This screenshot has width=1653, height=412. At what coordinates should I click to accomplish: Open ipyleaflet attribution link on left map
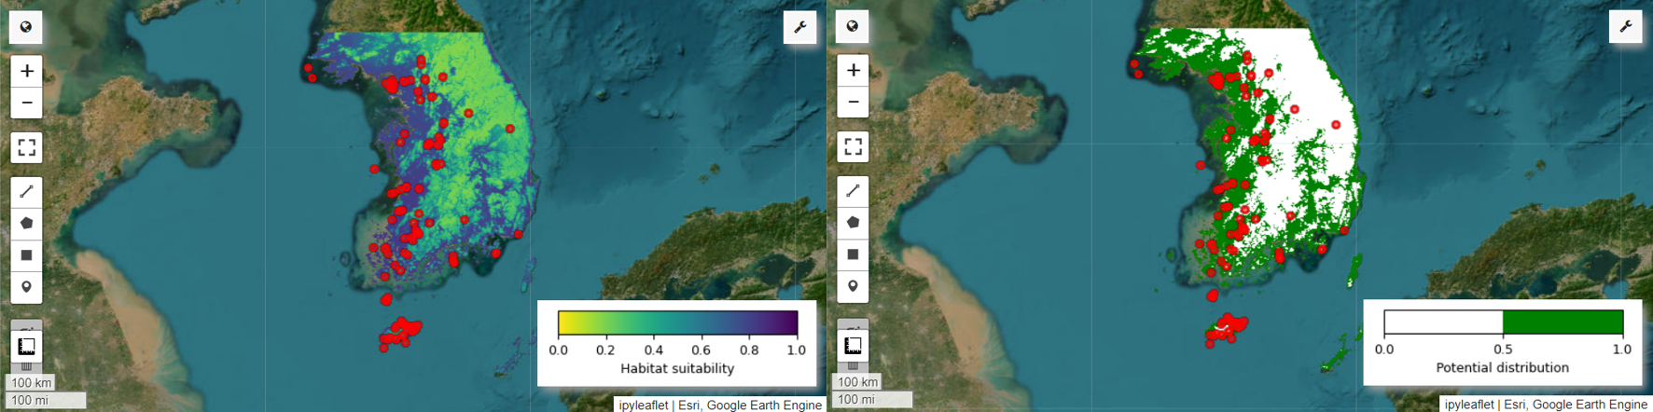click(643, 405)
